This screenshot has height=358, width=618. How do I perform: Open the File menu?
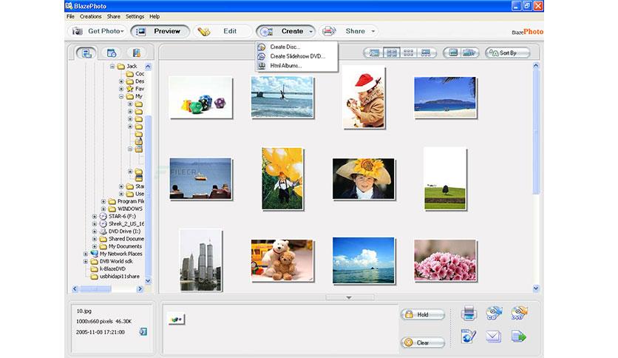[70, 16]
